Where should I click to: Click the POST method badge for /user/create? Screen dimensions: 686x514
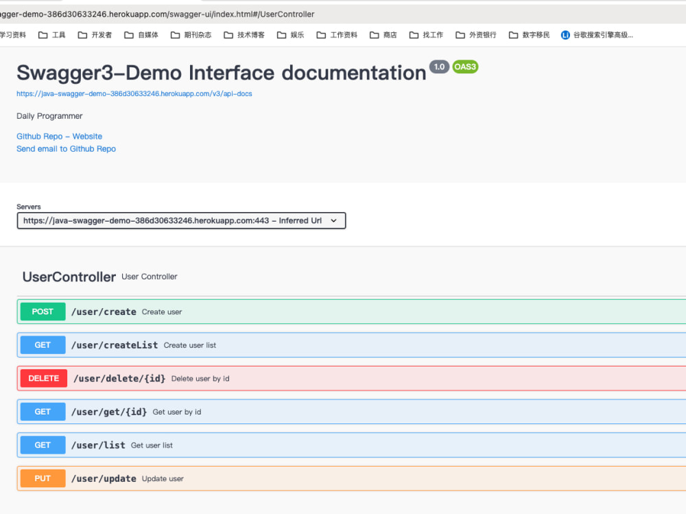43,312
